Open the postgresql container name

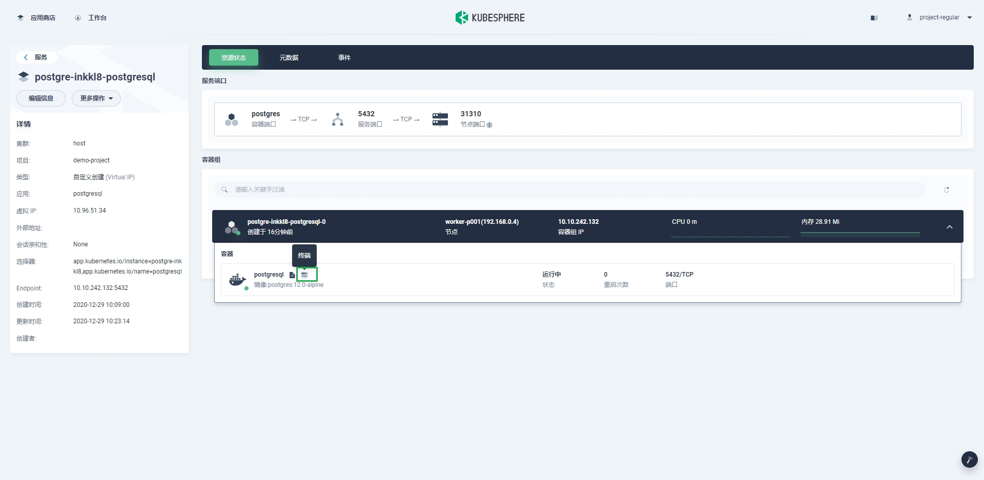click(269, 275)
